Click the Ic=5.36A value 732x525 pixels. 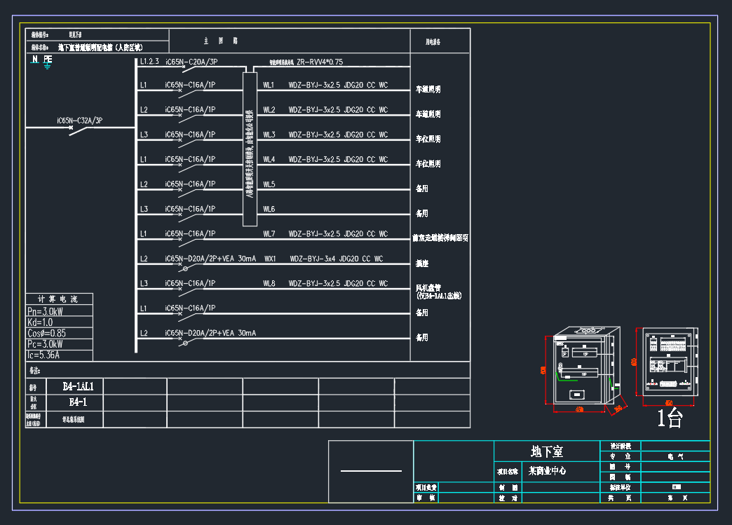43,355
